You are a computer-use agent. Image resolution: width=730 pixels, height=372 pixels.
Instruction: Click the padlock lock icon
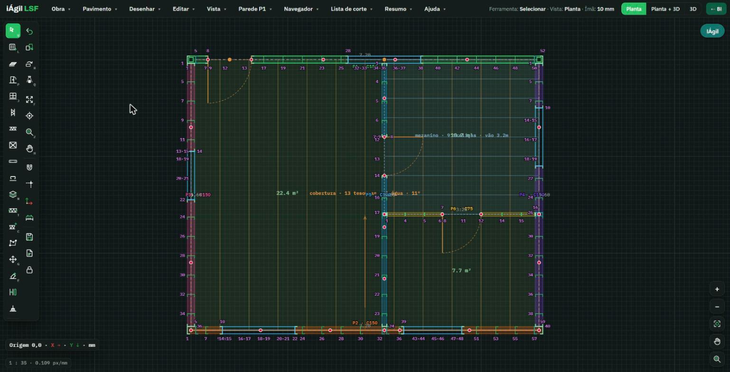tap(29, 270)
